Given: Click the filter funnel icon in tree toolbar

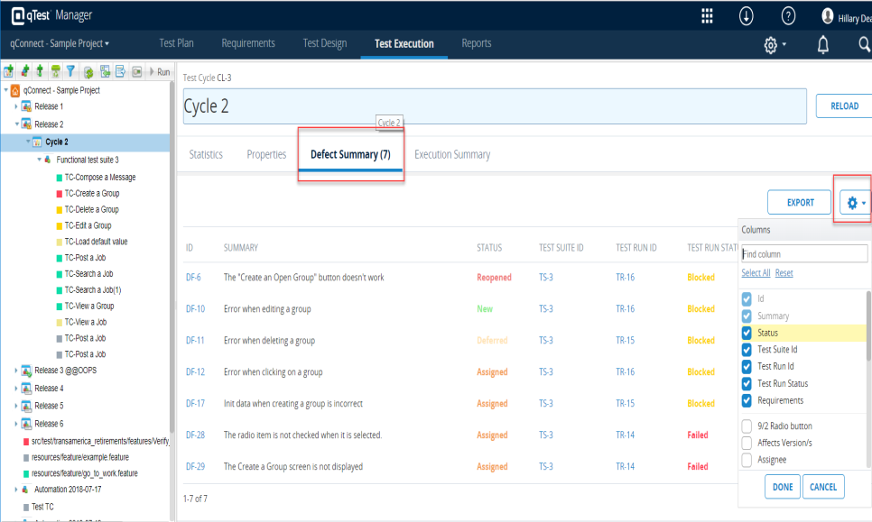Looking at the screenshot, I should [70, 71].
